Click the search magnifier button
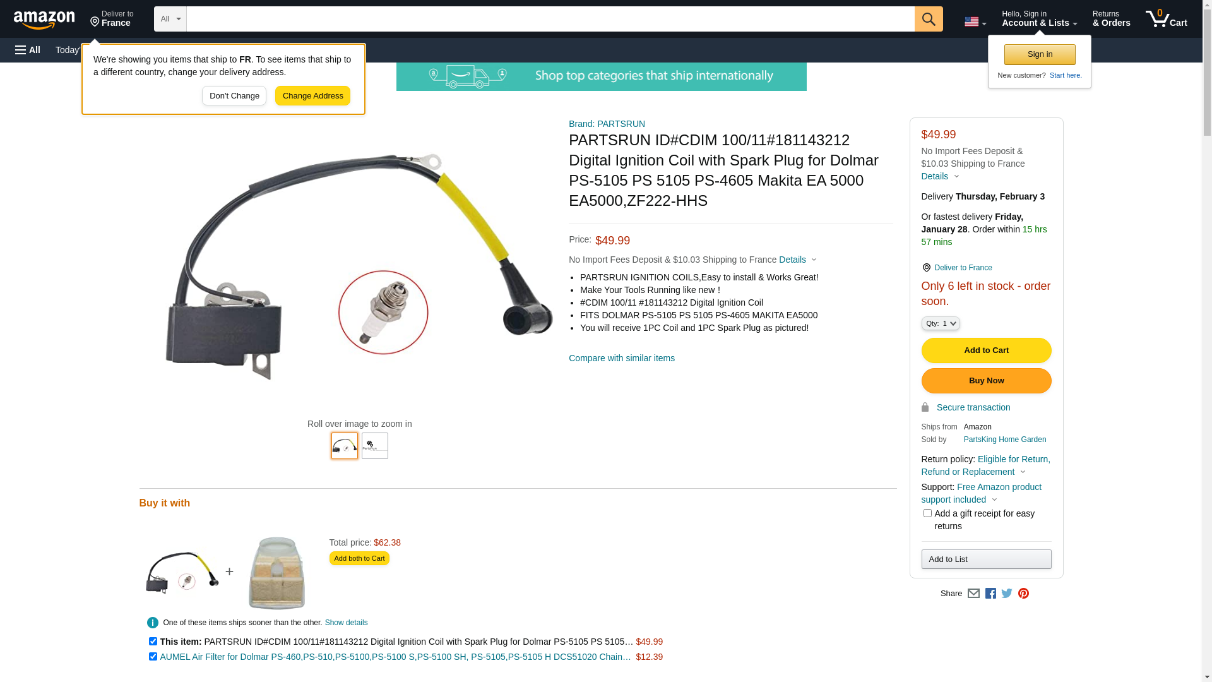The width and height of the screenshot is (1212, 682). coord(928,19)
